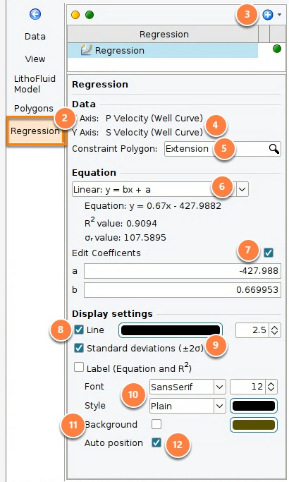
Task: Switch to the Polygons tab
Action: 33,109
